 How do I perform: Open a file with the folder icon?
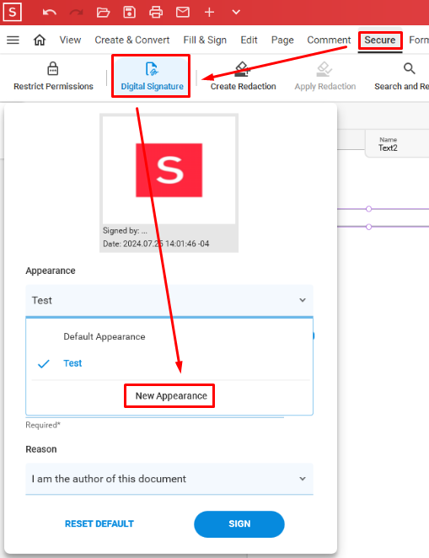tap(103, 13)
